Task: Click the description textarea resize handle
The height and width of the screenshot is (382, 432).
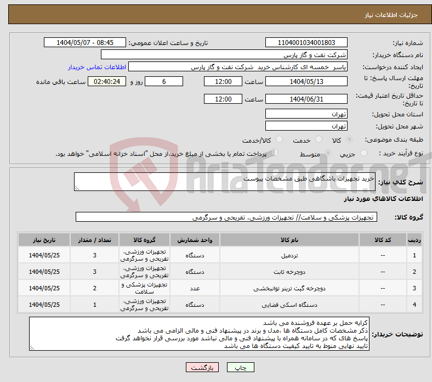Action: (77, 188)
